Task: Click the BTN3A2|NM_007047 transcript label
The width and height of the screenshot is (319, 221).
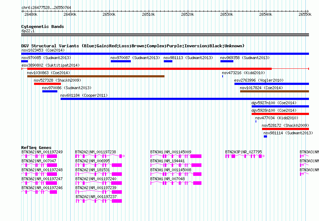Action: pos(39,161)
